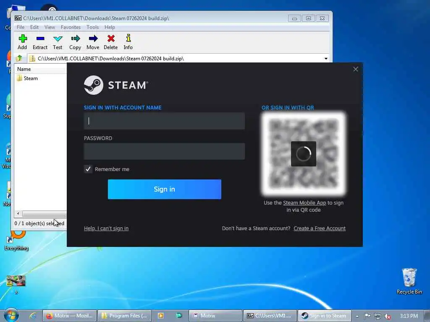Minimize the 7-Zip window
This screenshot has width=430, height=322.
(x=294, y=18)
